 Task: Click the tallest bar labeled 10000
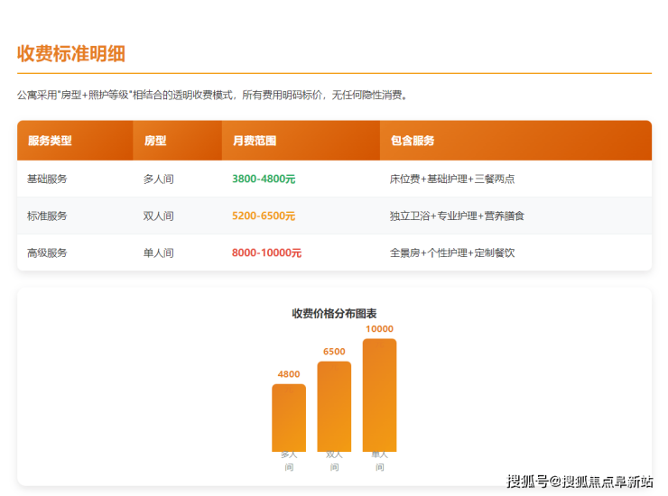click(x=379, y=394)
